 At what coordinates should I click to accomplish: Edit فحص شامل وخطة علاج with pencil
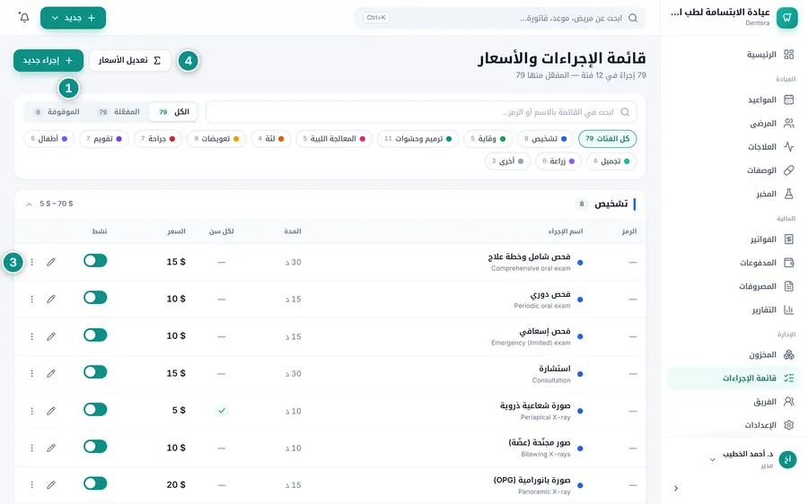click(x=51, y=262)
